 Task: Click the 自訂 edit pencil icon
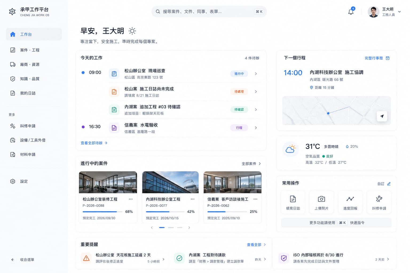click(389, 184)
